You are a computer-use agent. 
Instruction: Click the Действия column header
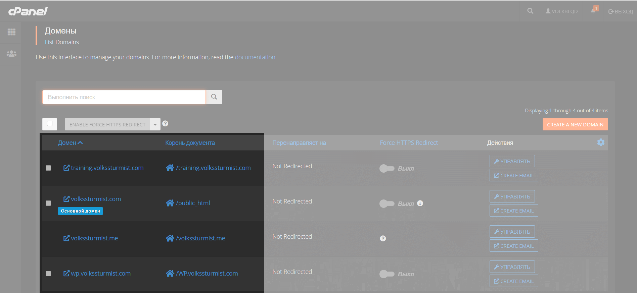(x=500, y=142)
